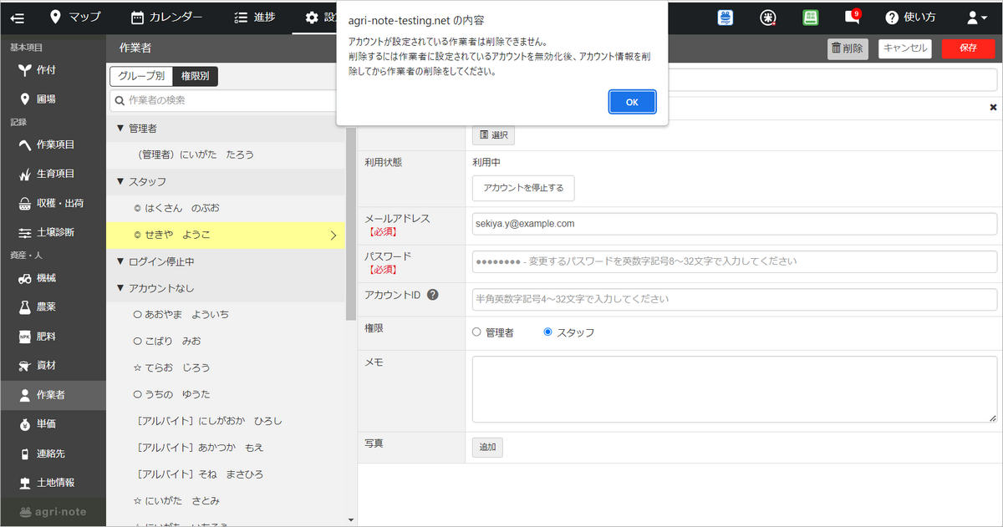Select worker あおやま よういち

tap(226, 314)
